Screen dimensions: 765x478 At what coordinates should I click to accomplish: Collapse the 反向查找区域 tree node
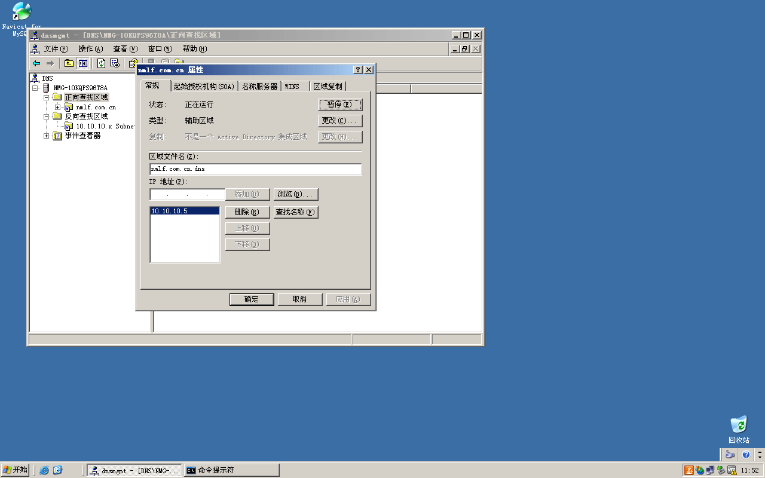[47, 117]
